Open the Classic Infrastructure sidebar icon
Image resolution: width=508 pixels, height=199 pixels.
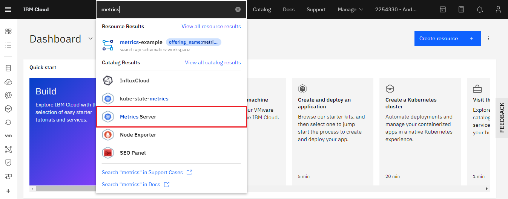8,68
